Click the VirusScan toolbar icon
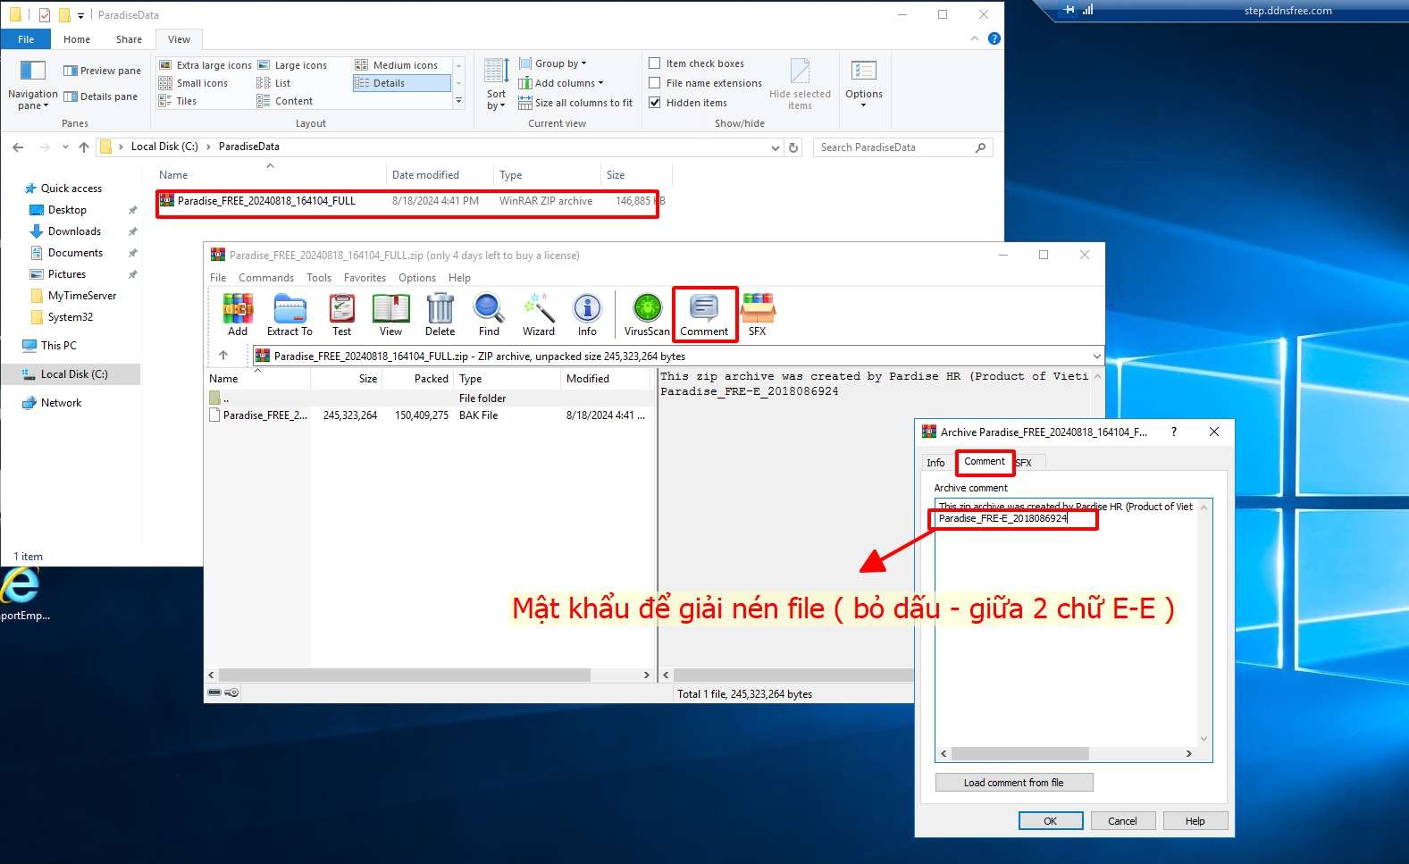The width and height of the screenshot is (1409, 864). [647, 315]
